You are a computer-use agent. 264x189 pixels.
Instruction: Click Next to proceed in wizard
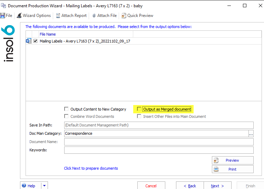(x=217, y=186)
